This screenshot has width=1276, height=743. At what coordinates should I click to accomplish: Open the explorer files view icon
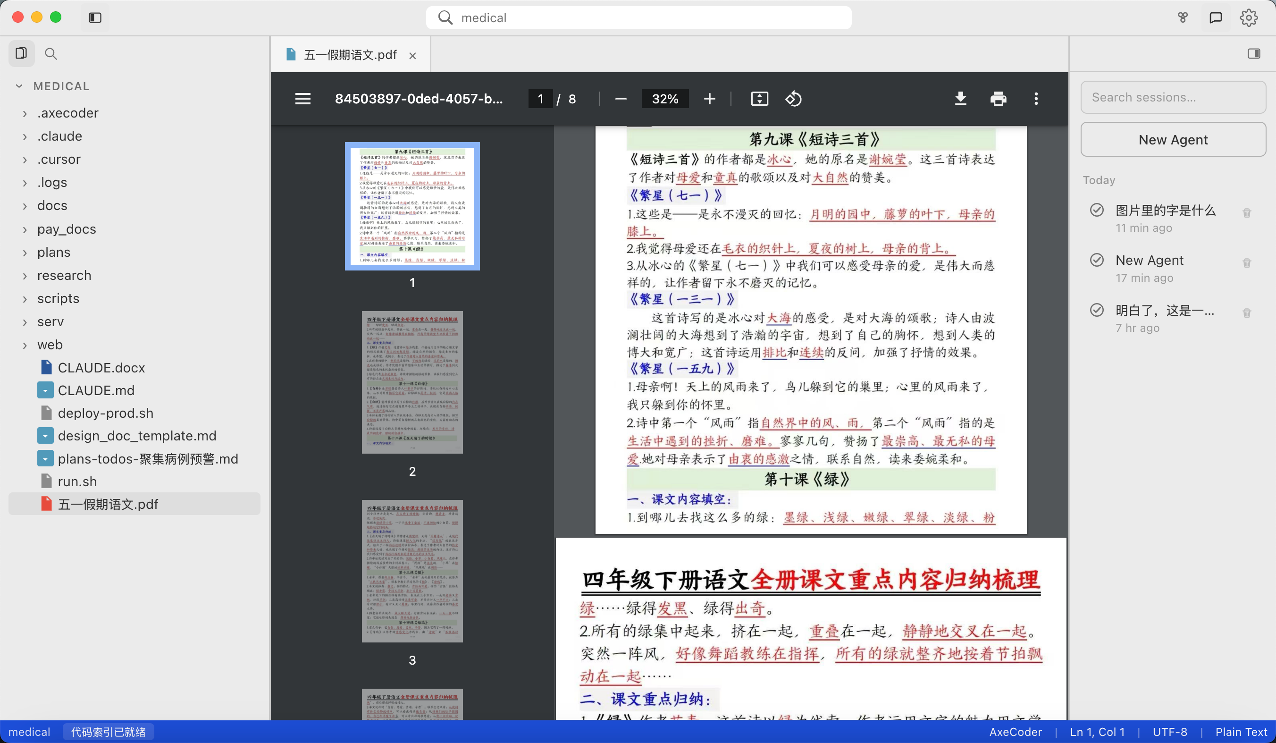point(21,53)
